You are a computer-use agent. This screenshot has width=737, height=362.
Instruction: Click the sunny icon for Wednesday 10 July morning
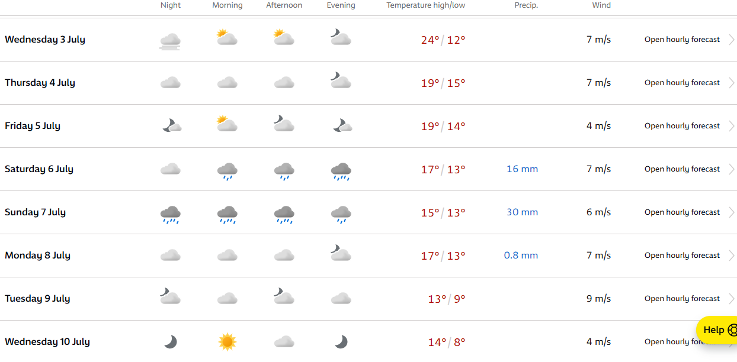(227, 342)
